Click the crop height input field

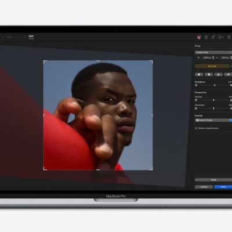click(225, 57)
